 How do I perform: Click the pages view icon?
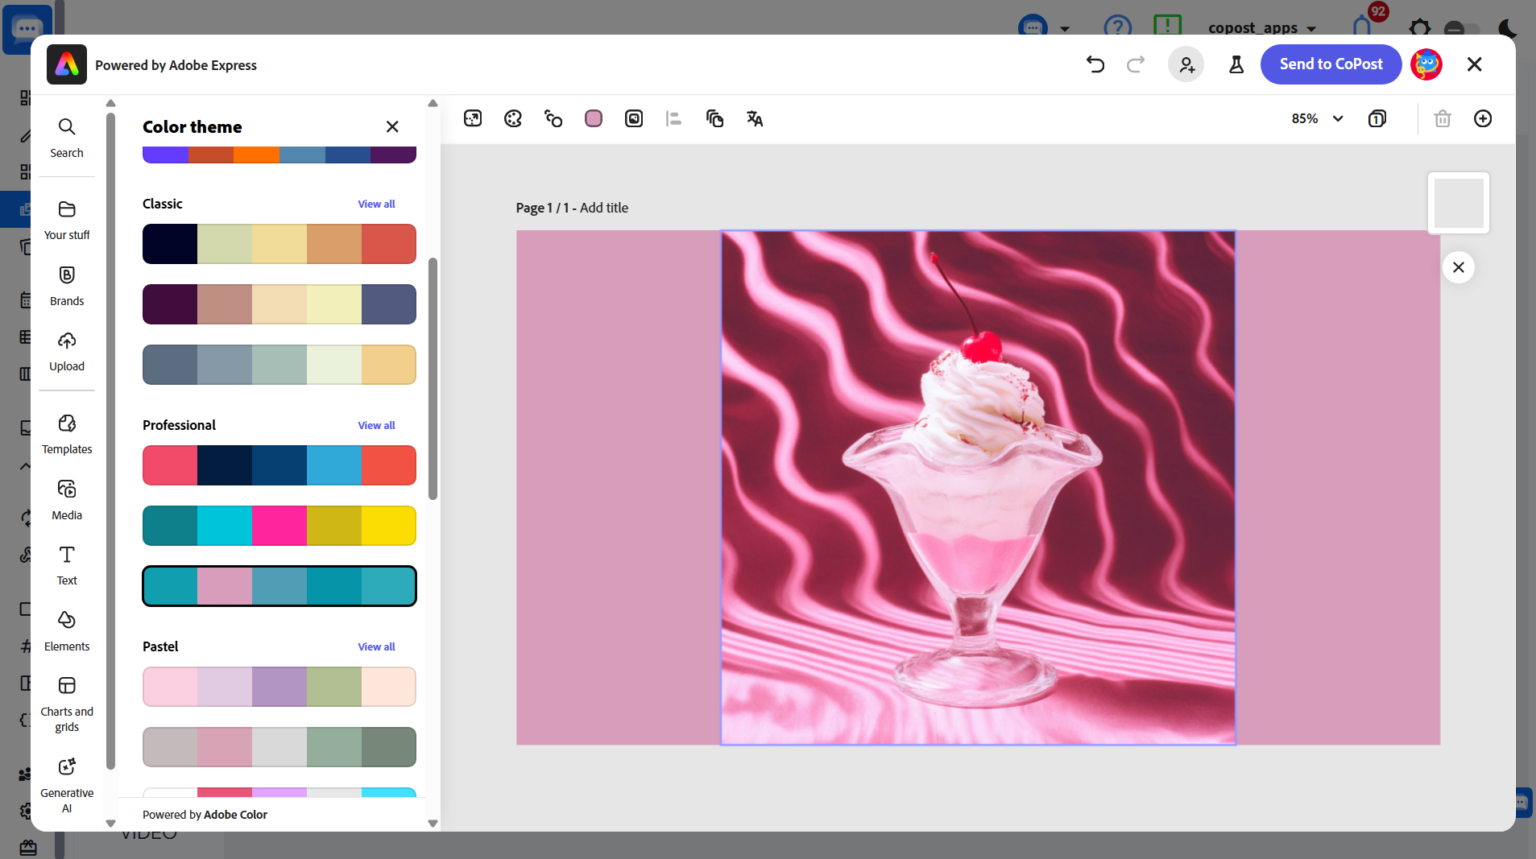(x=1377, y=119)
